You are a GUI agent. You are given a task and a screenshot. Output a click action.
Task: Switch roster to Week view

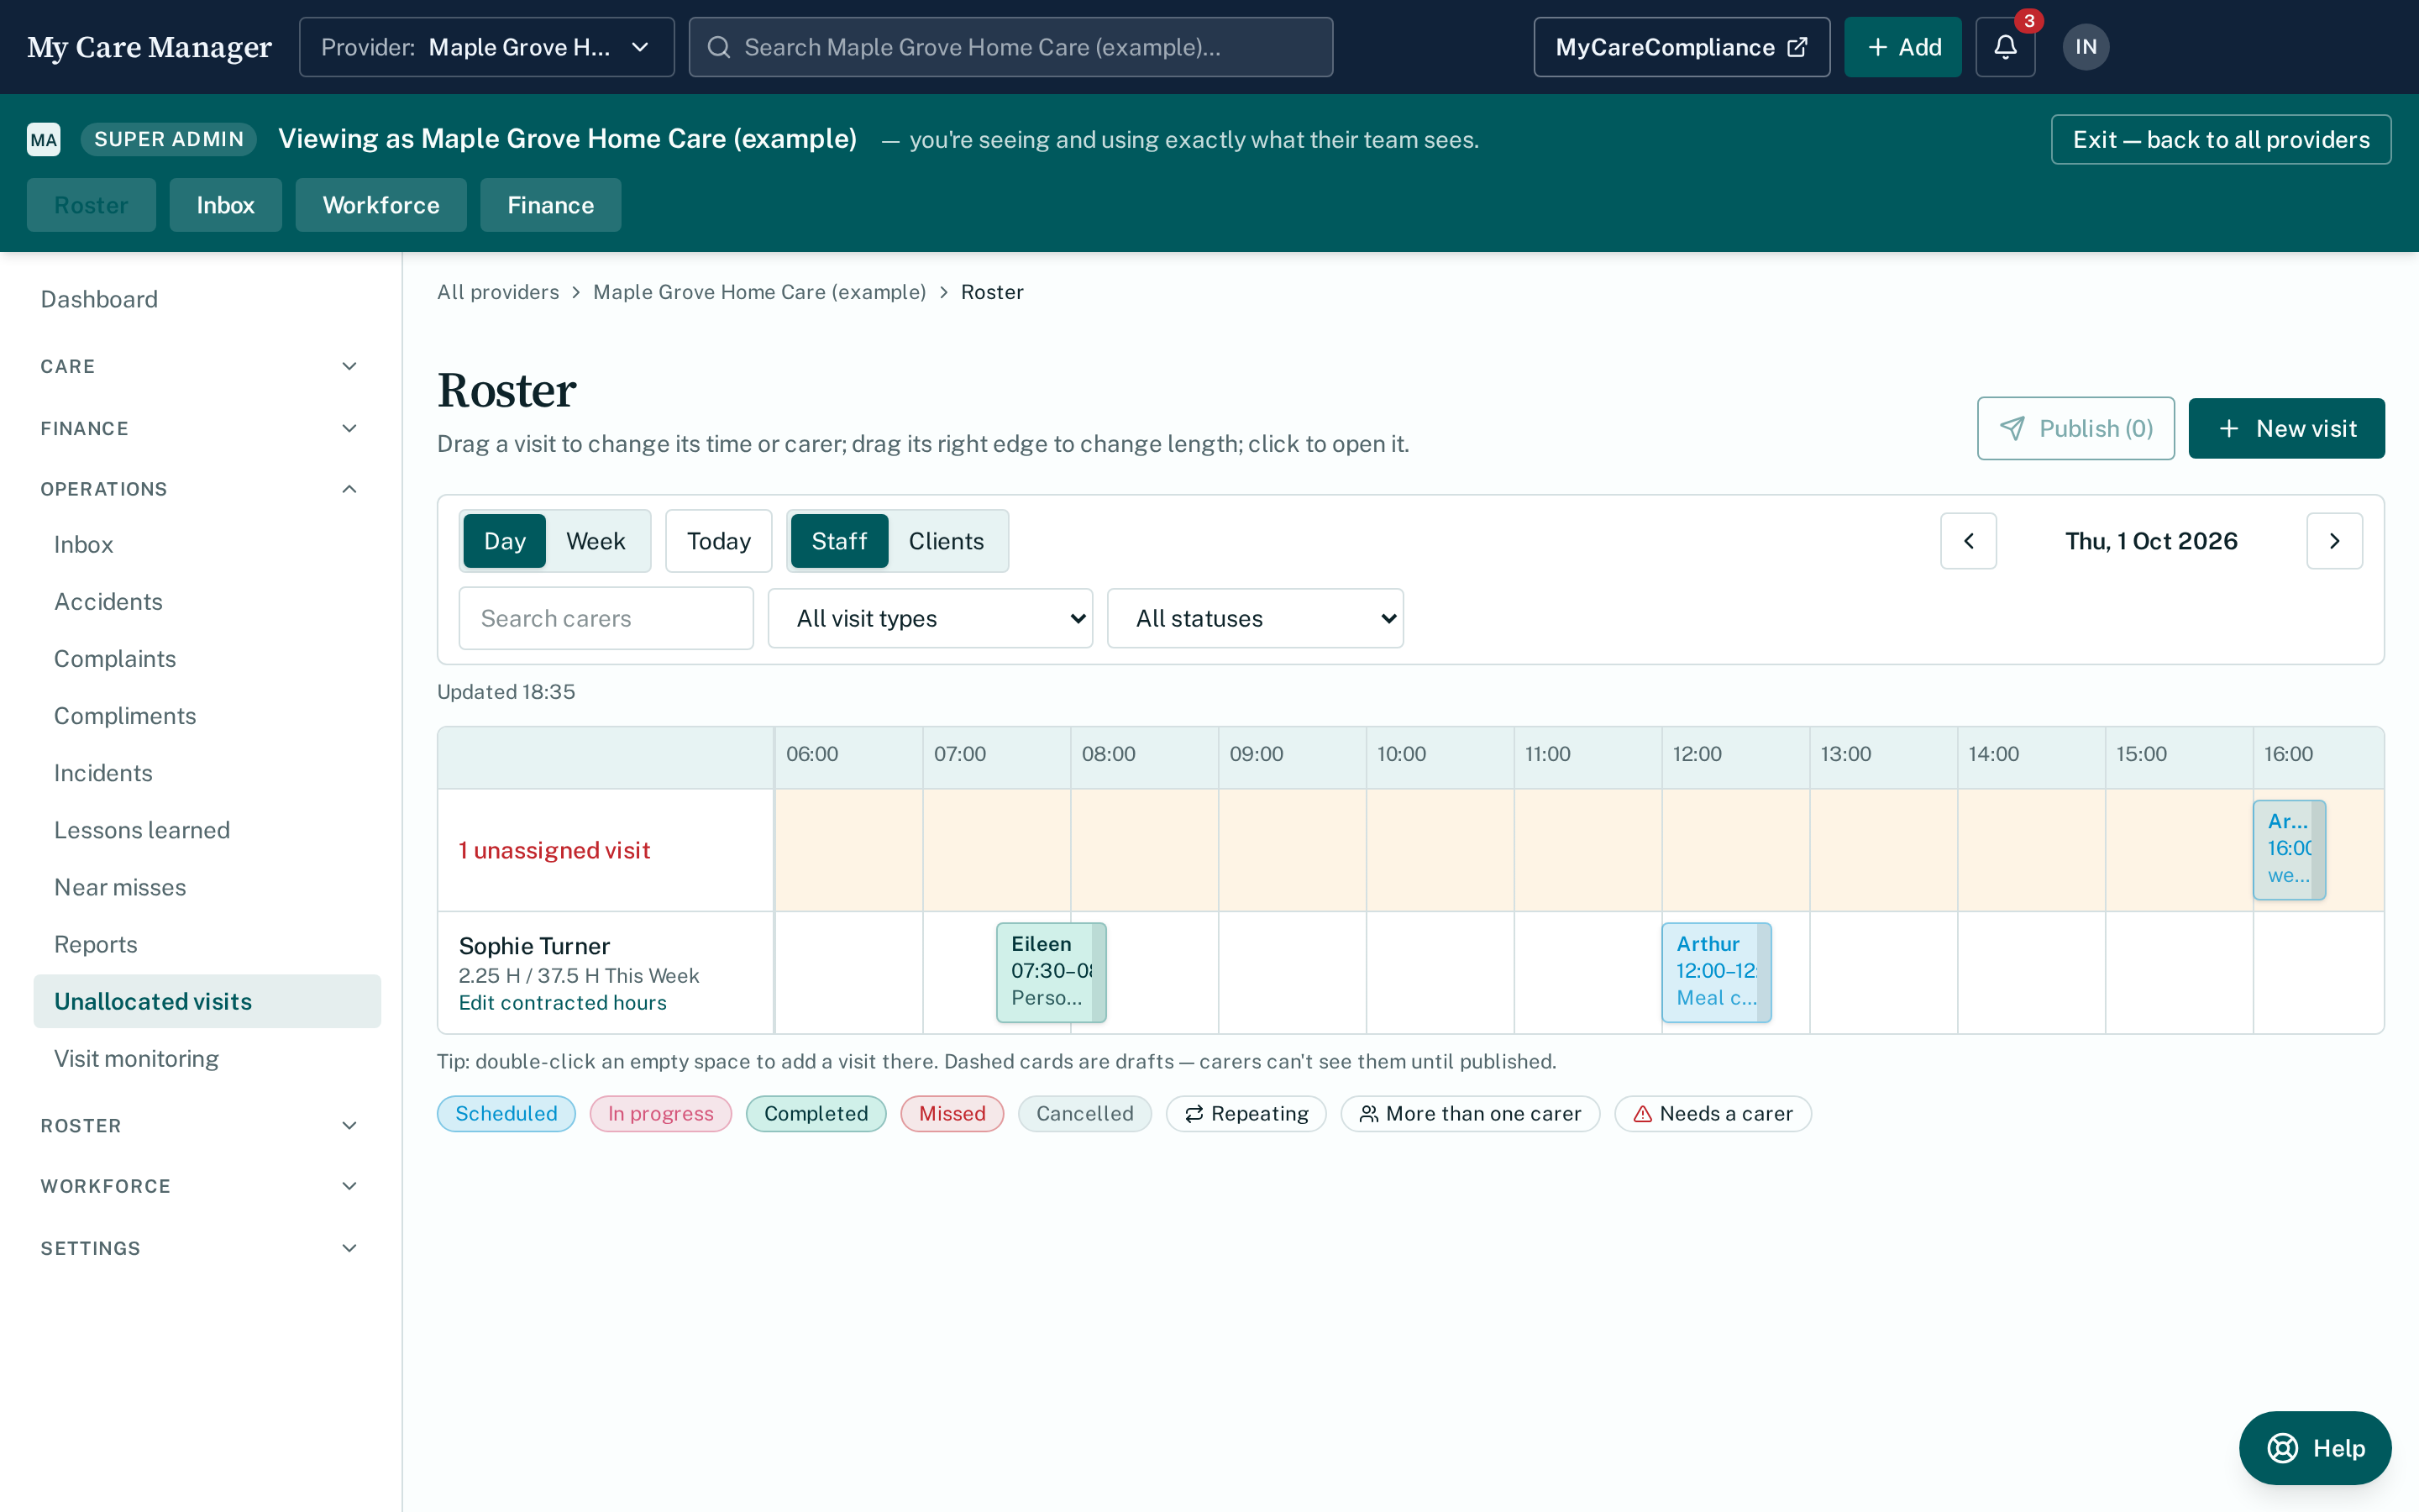tap(595, 541)
